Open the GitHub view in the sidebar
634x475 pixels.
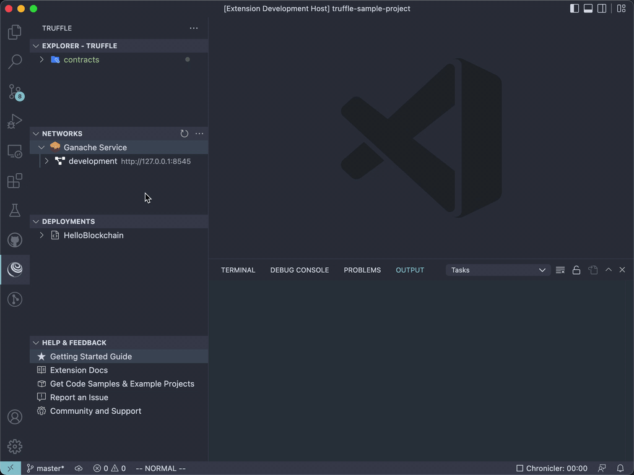click(x=15, y=240)
